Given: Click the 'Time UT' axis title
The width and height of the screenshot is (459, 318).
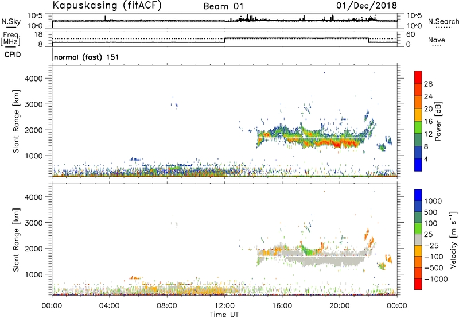Looking at the screenshot, I should pyautogui.click(x=224, y=314).
